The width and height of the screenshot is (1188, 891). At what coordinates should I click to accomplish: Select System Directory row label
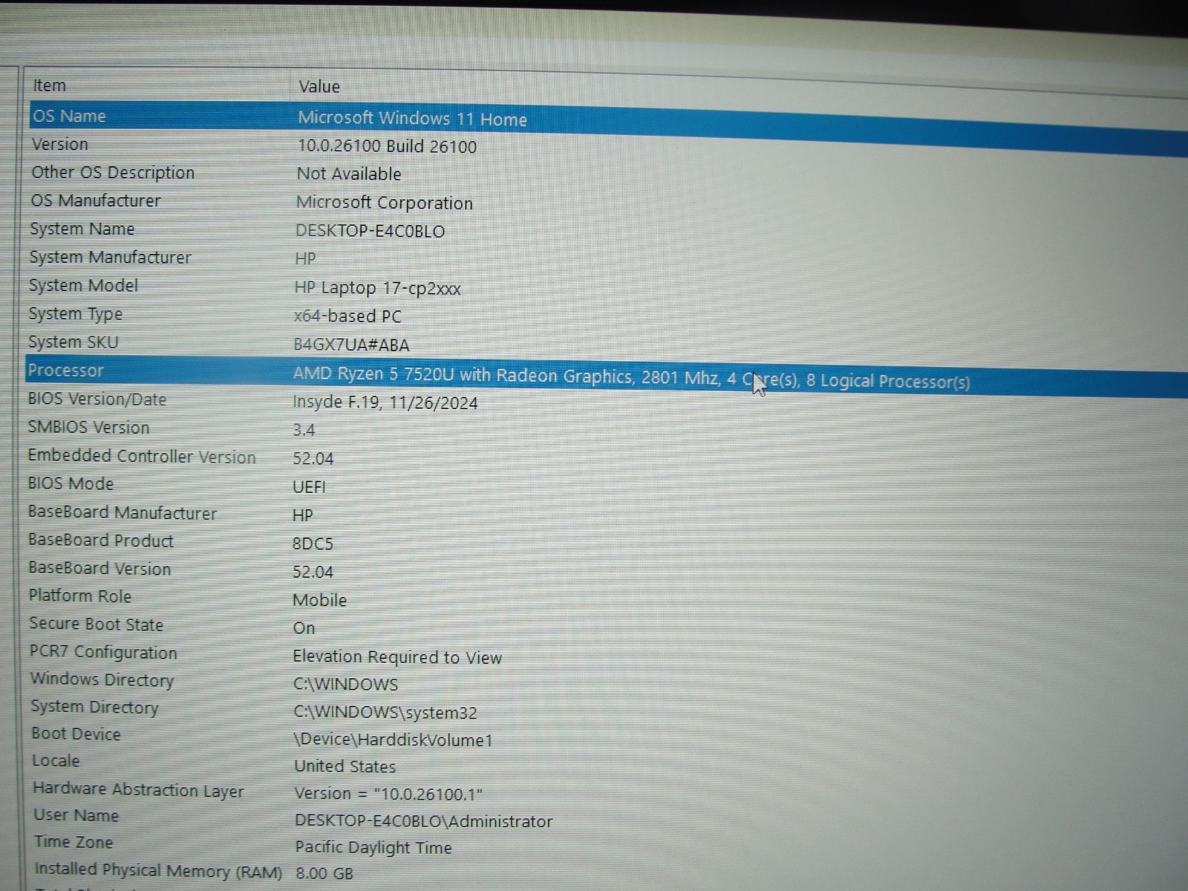(x=94, y=708)
